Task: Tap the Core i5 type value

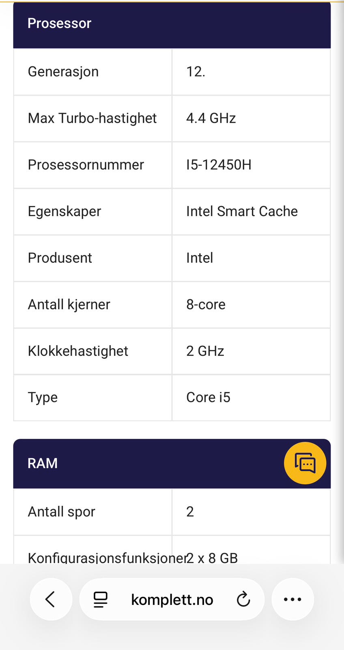Action: 208,397
